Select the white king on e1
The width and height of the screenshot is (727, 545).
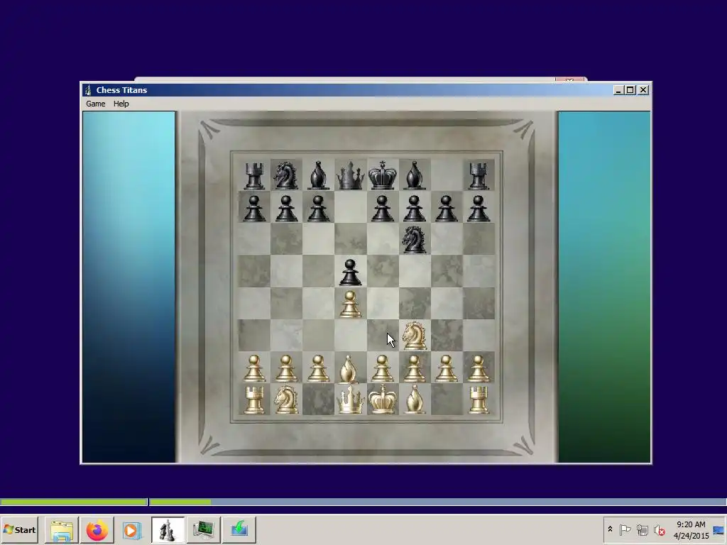(383, 400)
